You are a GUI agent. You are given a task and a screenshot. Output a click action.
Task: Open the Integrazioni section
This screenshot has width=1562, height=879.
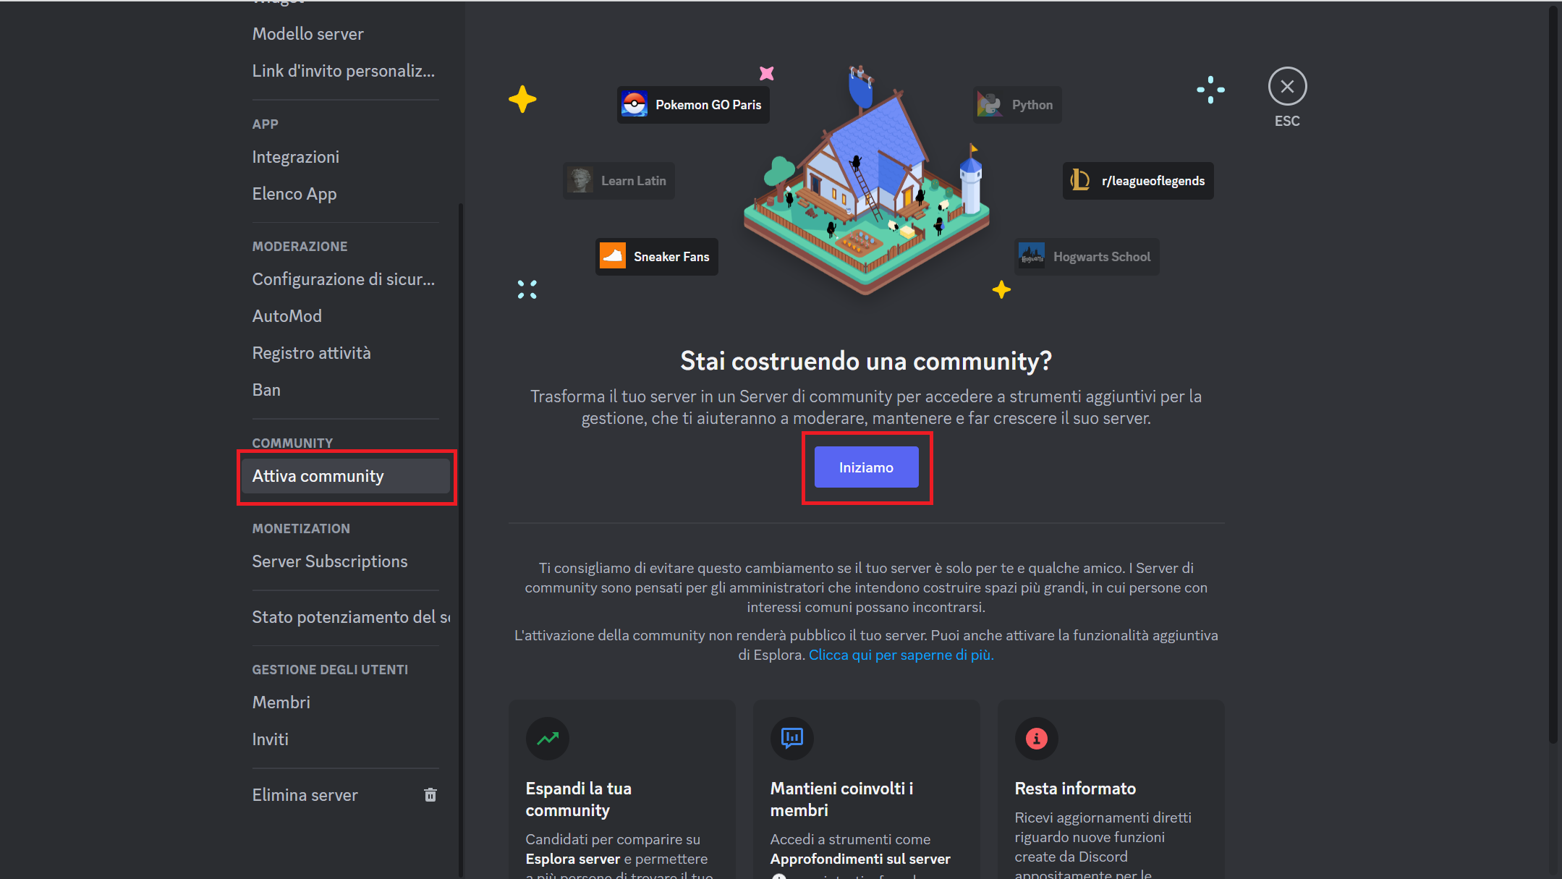point(296,156)
